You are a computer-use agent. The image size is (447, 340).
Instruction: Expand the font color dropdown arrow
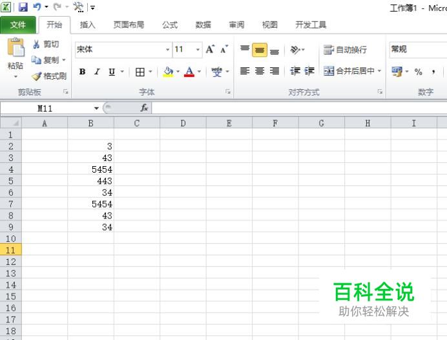[199, 72]
